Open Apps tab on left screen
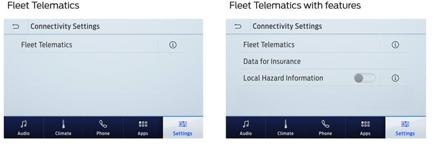This screenshot has height=146, width=442. pos(143,128)
